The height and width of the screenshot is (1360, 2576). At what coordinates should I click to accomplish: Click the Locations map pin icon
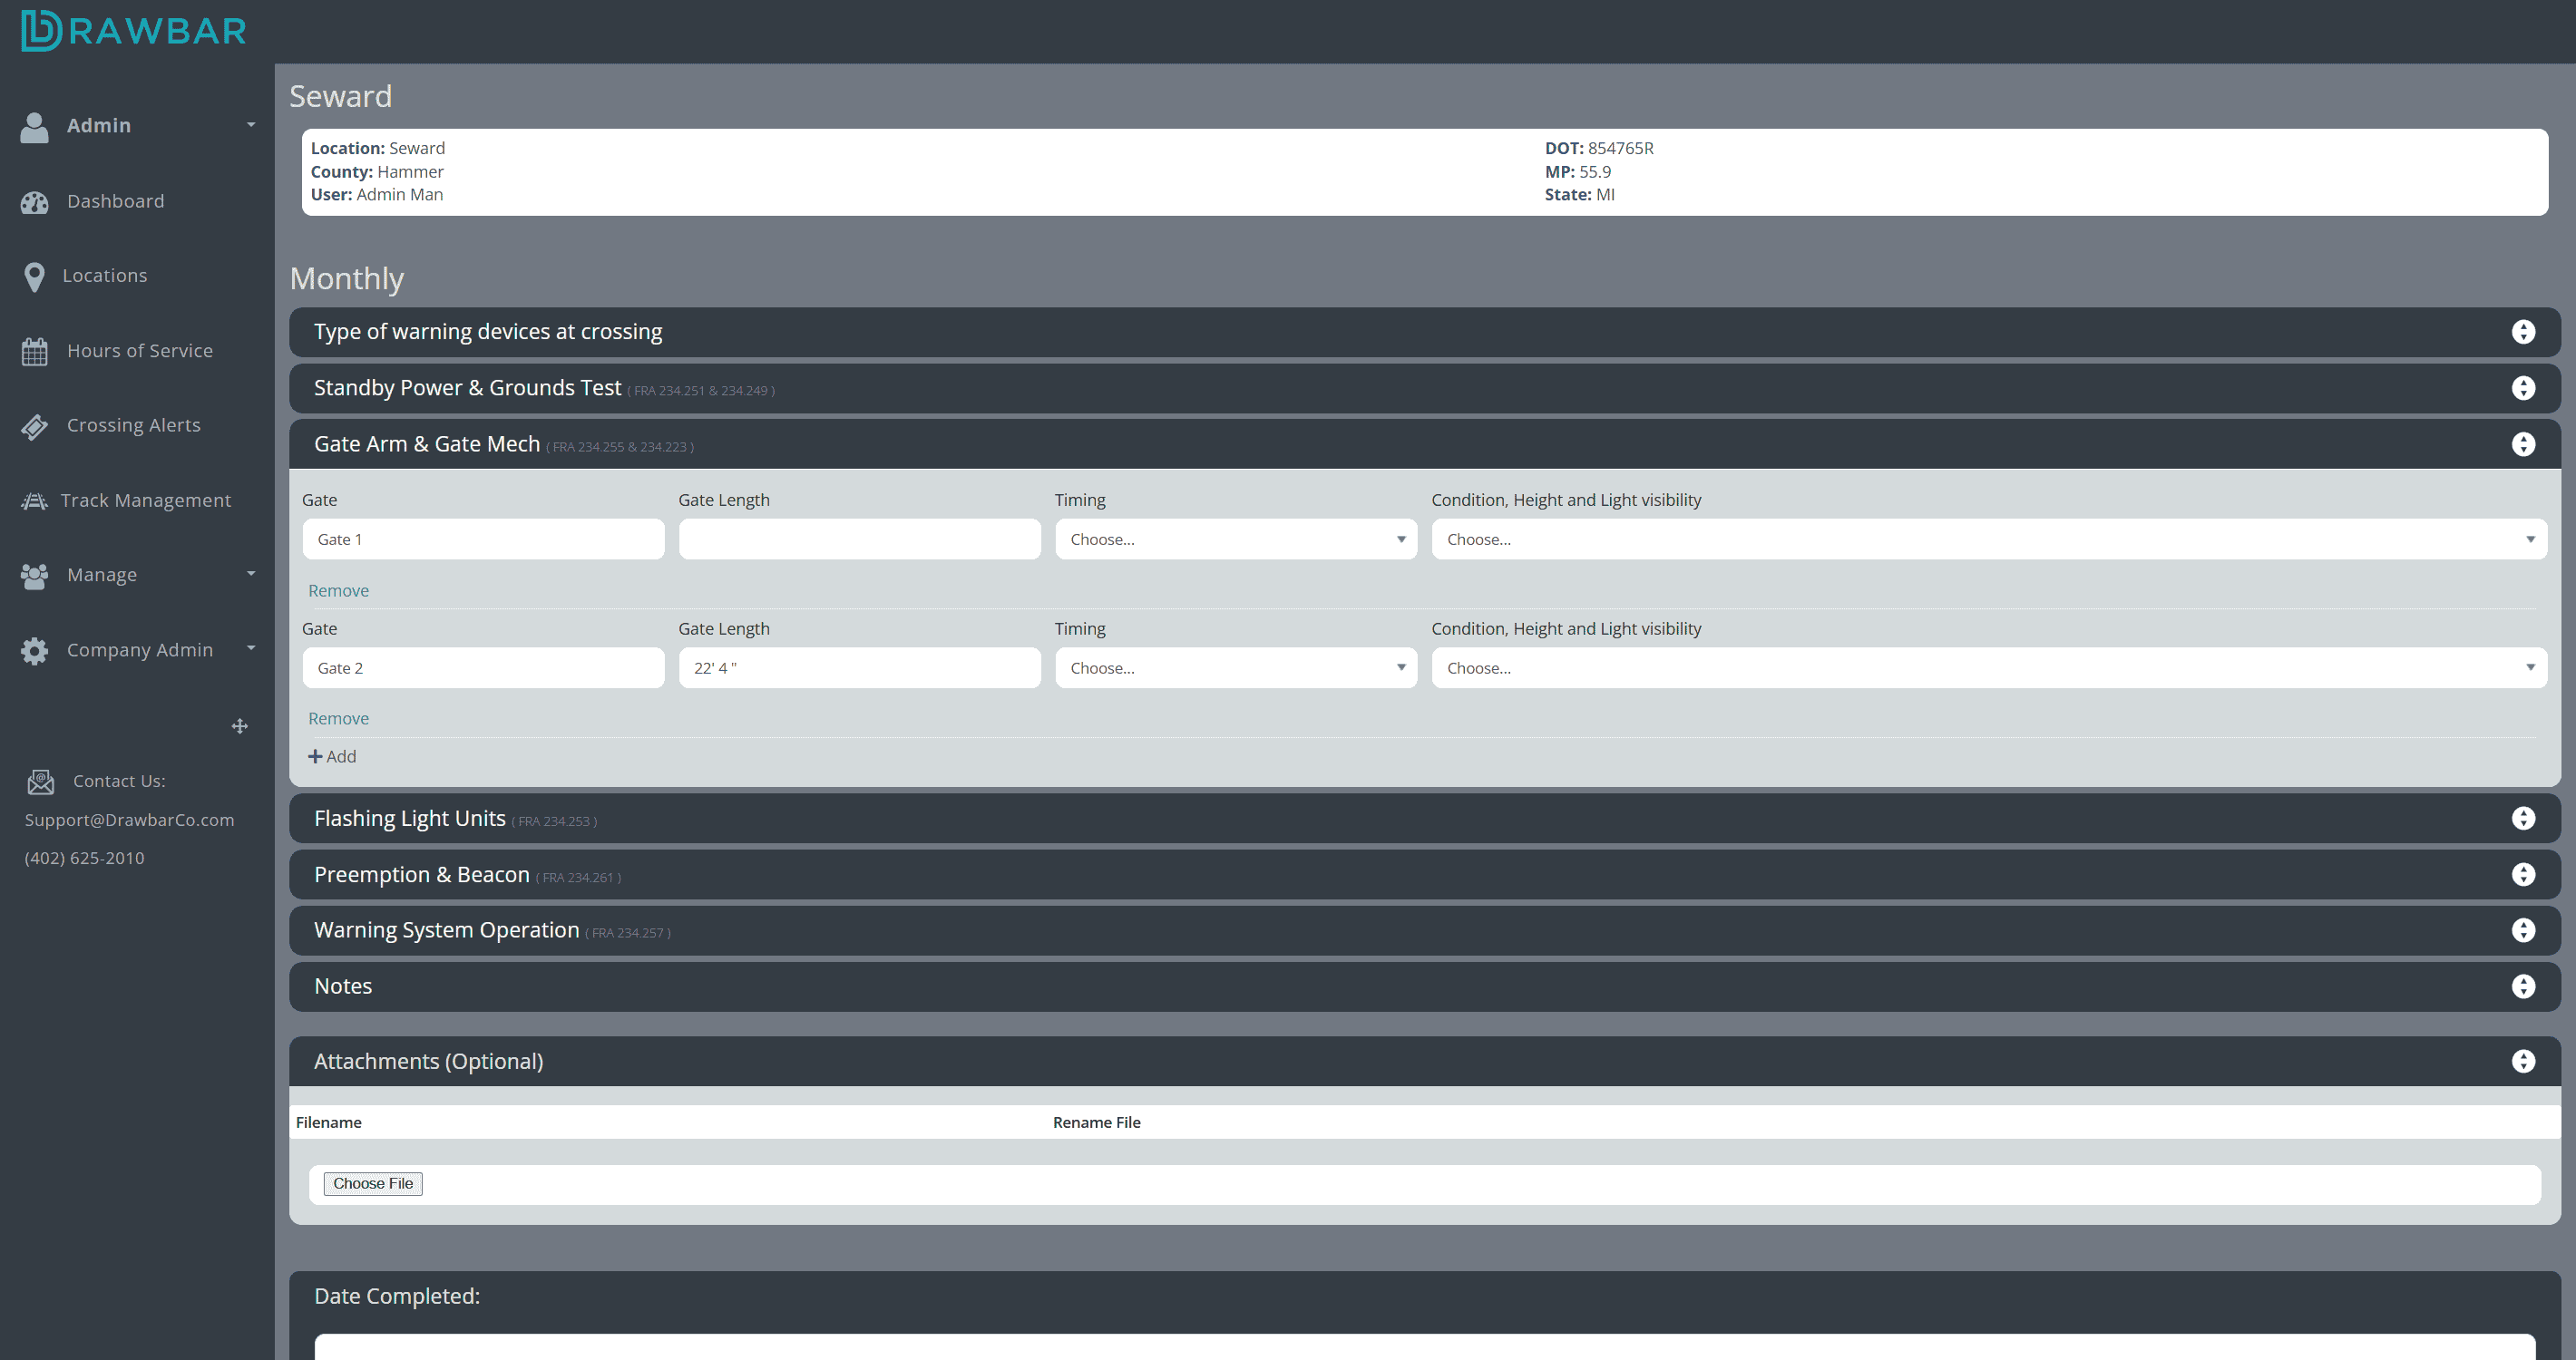click(34, 276)
